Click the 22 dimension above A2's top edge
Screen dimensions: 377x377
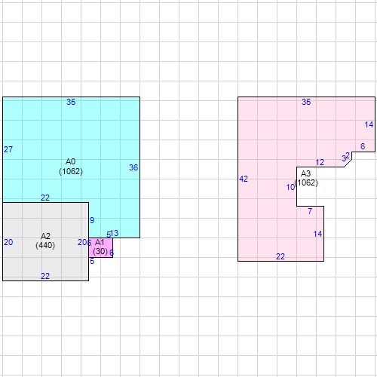(45, 198)
